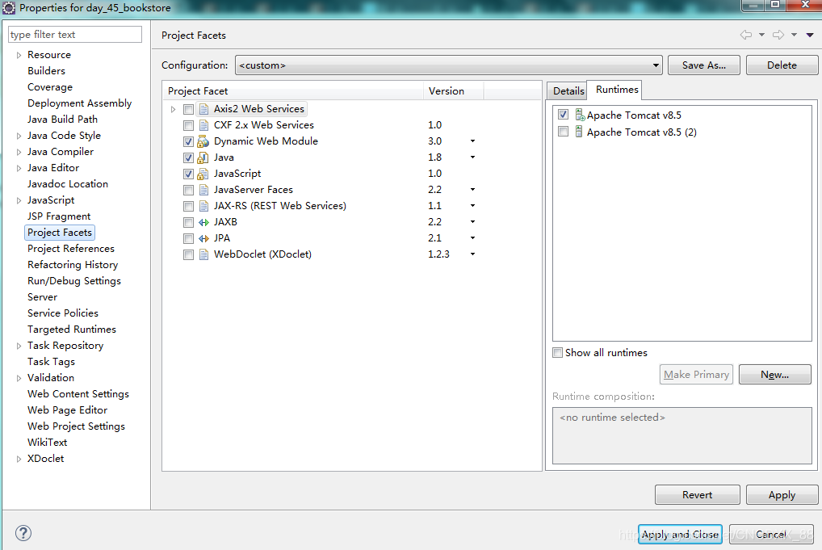Enable the Axis2 Web Services facet checkbox
Screen dimensions: 822x550
click(x=189, y=110)
